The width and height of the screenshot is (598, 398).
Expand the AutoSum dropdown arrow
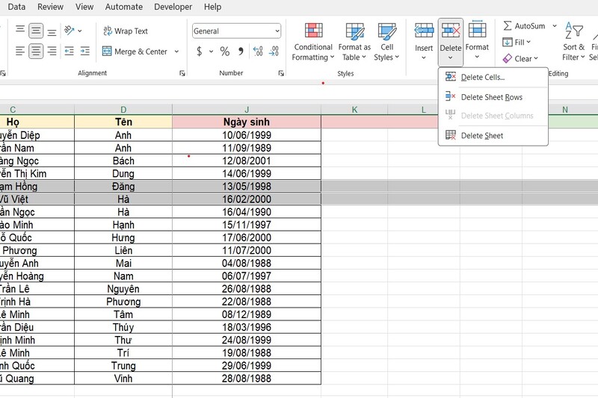[x=555, y=26]
